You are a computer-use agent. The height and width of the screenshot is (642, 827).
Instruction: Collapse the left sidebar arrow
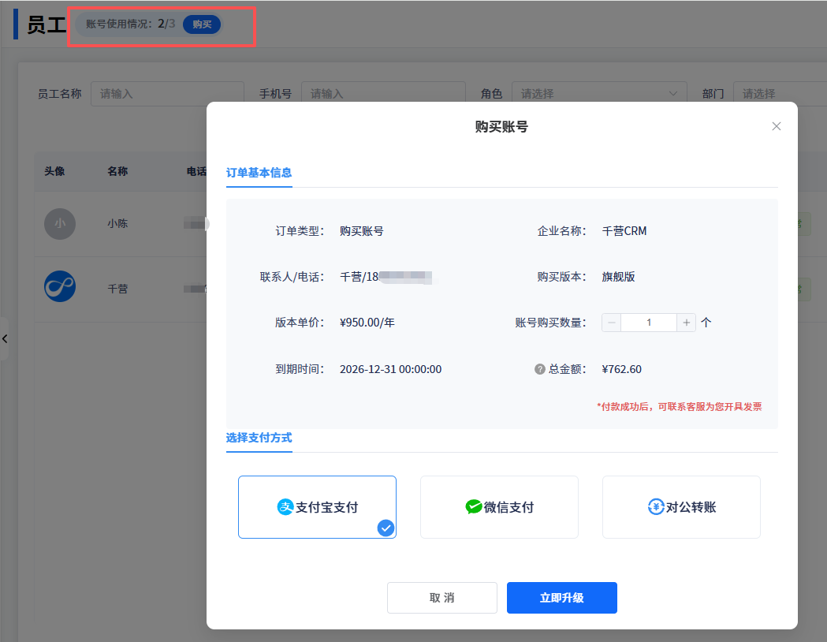point(5,339)
